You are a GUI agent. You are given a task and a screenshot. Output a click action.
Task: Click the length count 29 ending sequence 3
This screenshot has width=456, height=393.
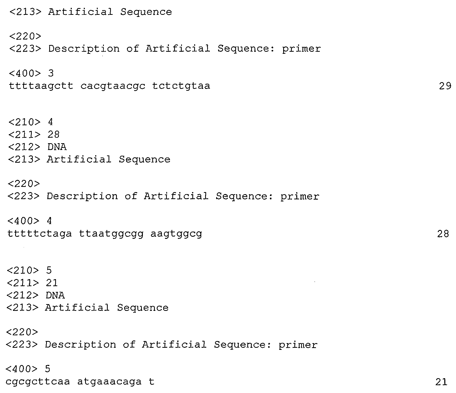445,86
